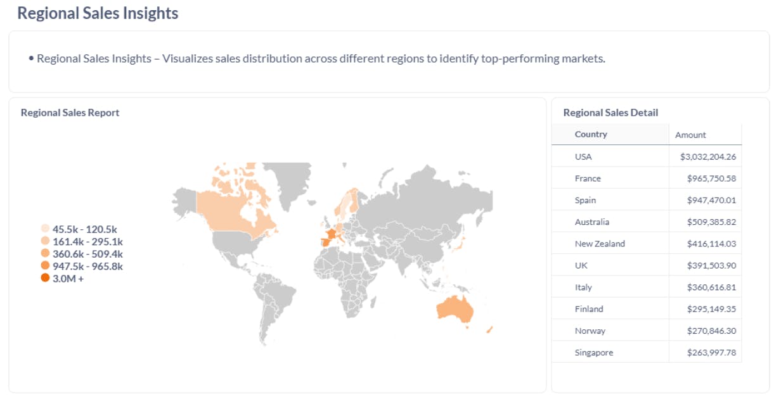This screenshot has height=397, width=774.
Task: Click the New Zealand table cell
Action: (600, 244)
